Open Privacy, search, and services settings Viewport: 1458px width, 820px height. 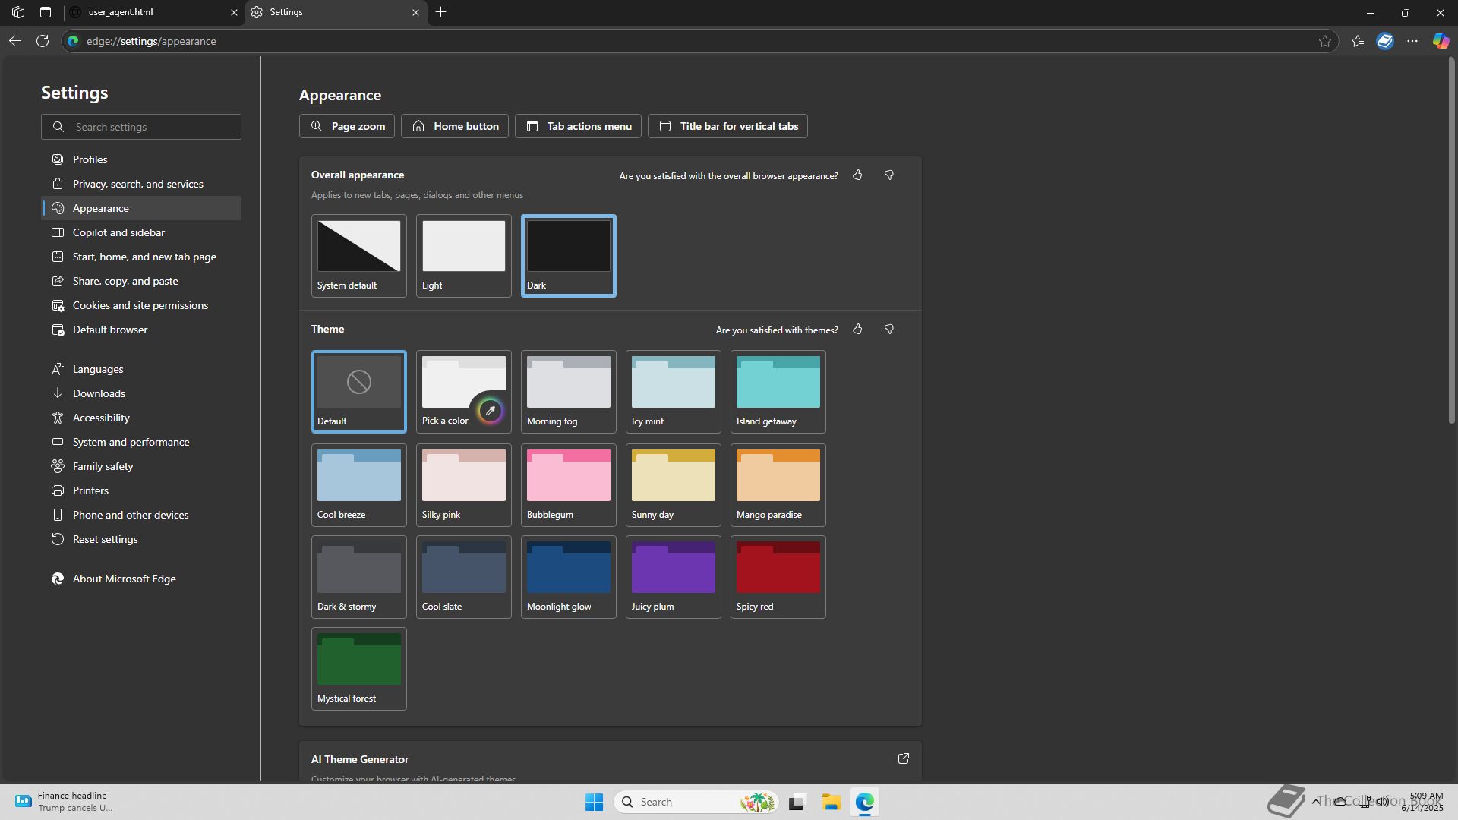[137, 184]
